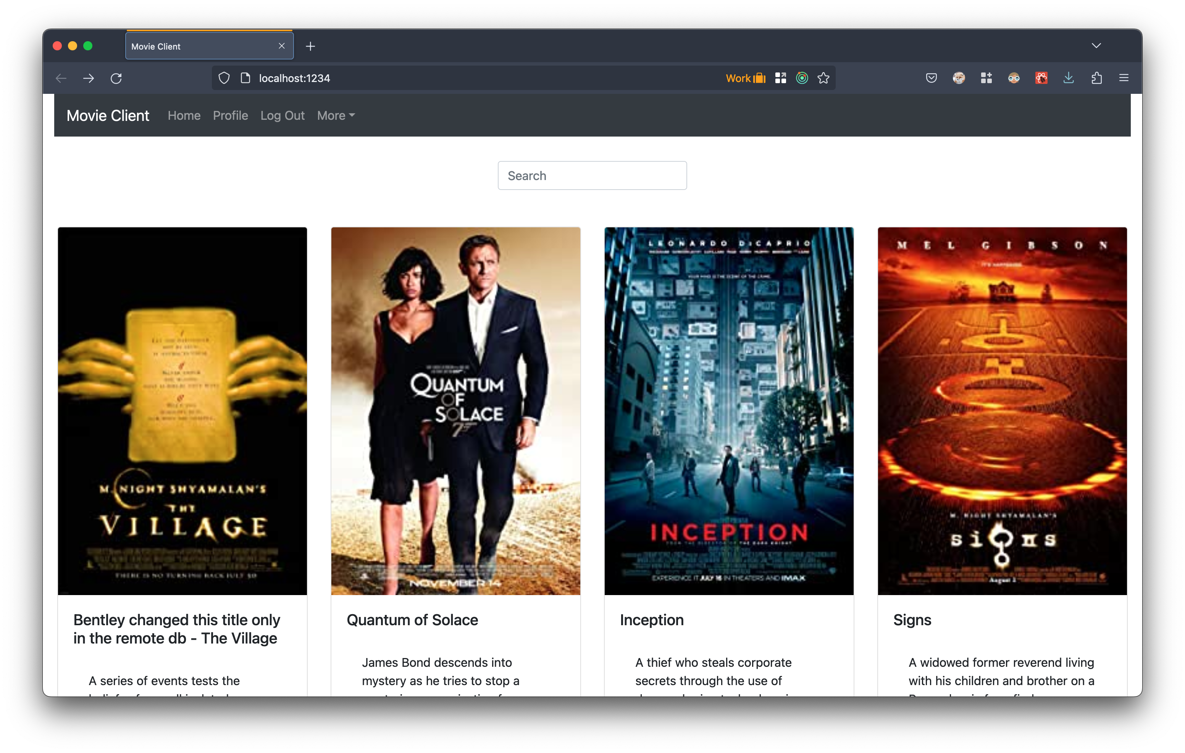Click the tracking protection shield icon
Viewport: 1185px width, 753px height.
tap(224, 78)
